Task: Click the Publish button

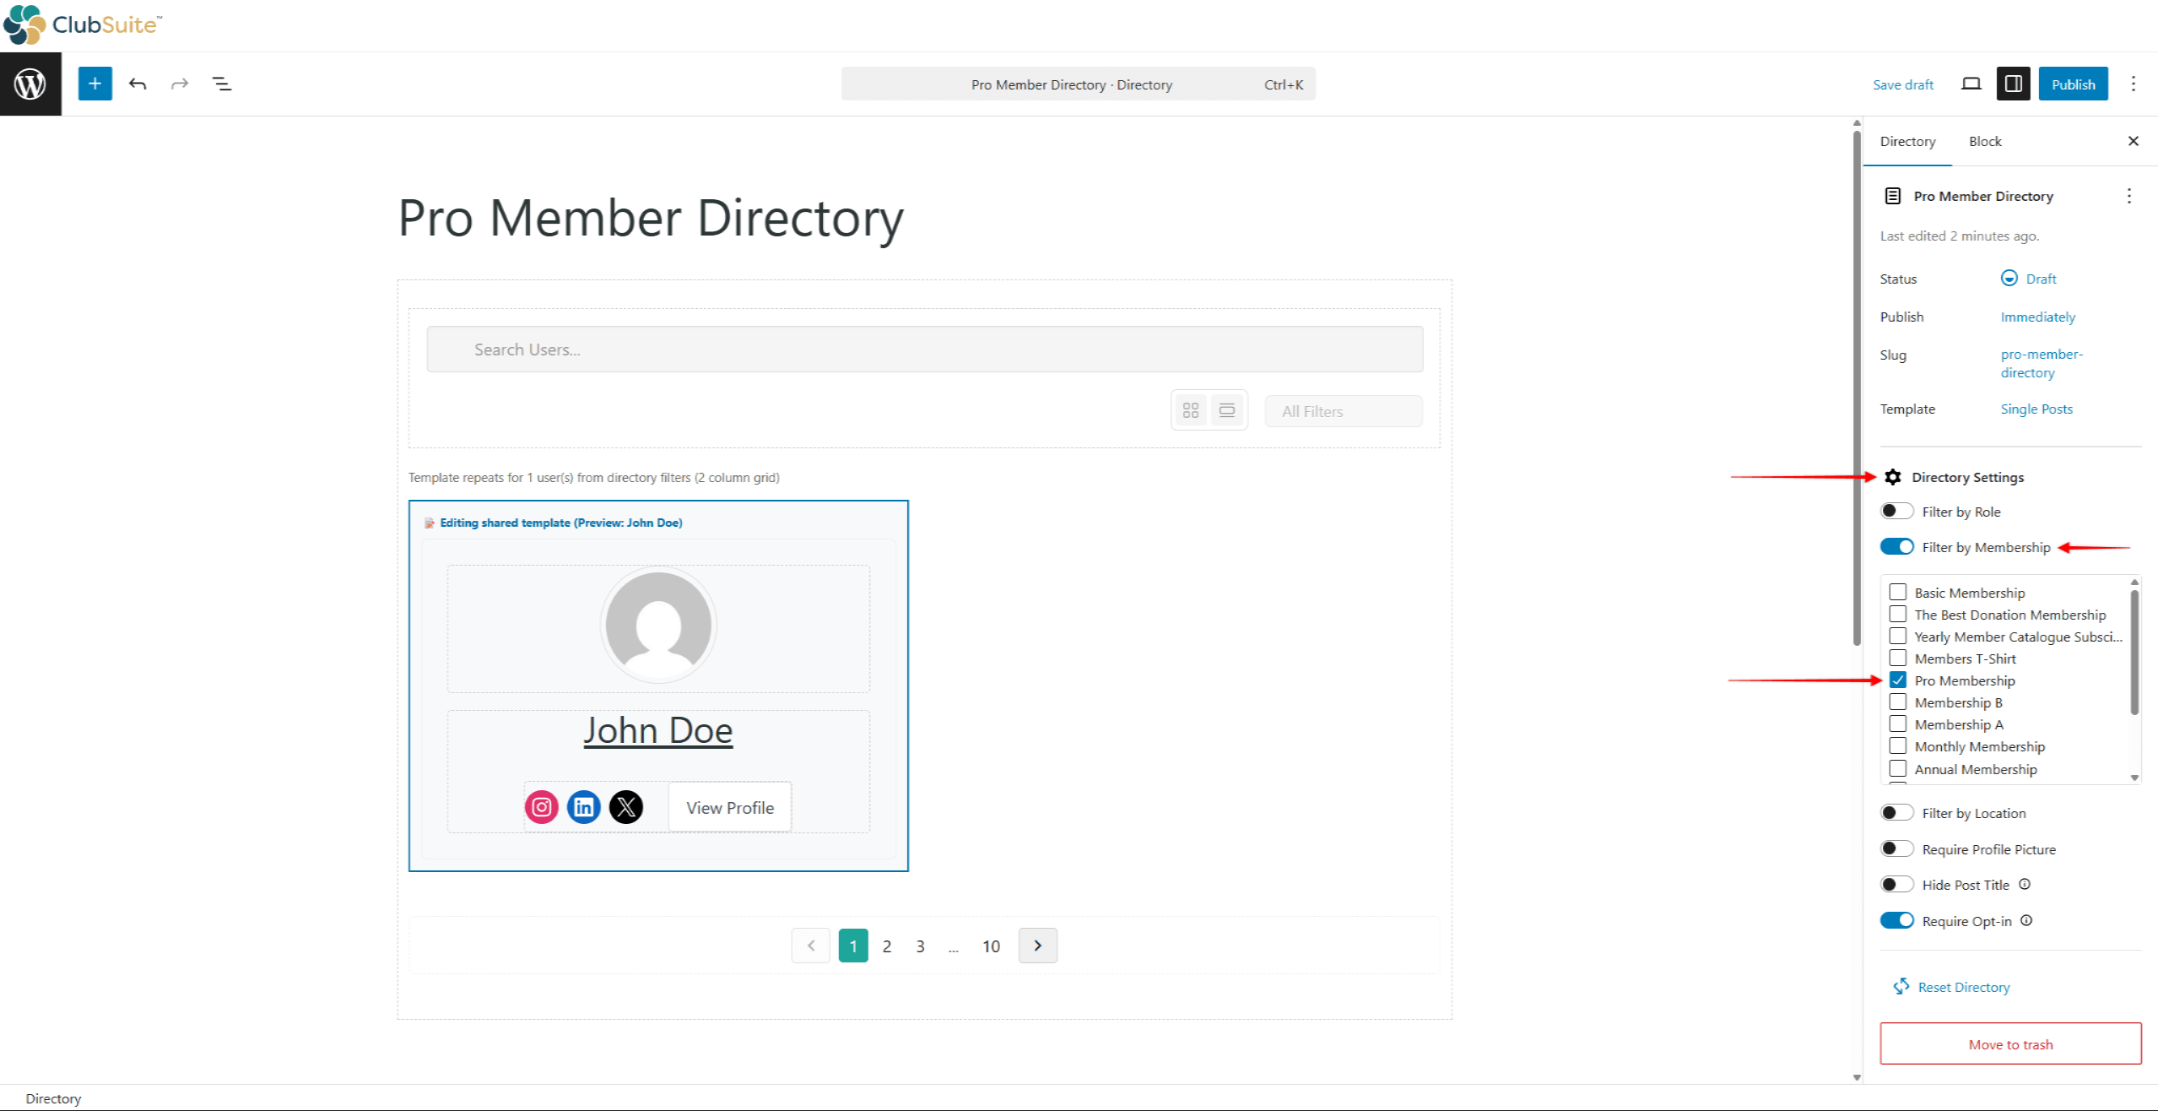Action: (2074, 84)
